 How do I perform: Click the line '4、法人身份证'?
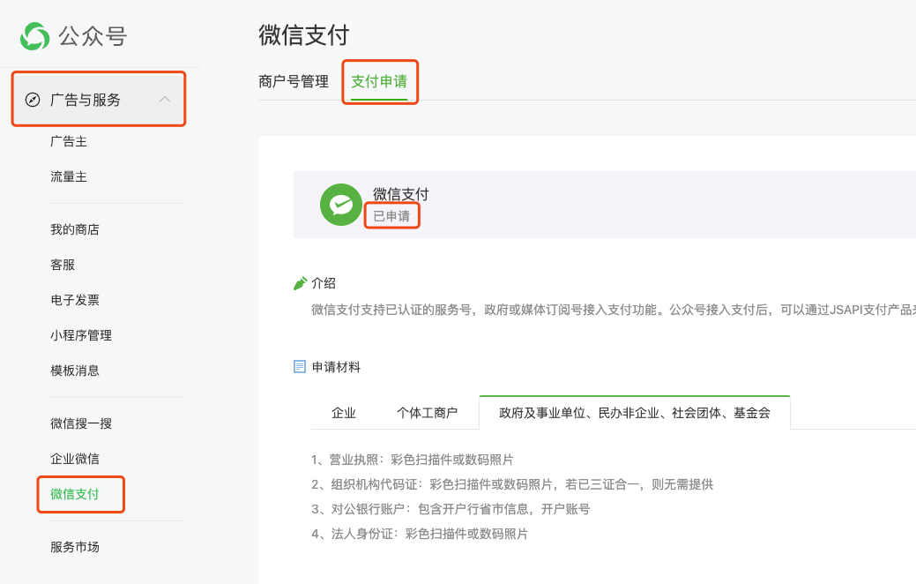coord(420,534)
